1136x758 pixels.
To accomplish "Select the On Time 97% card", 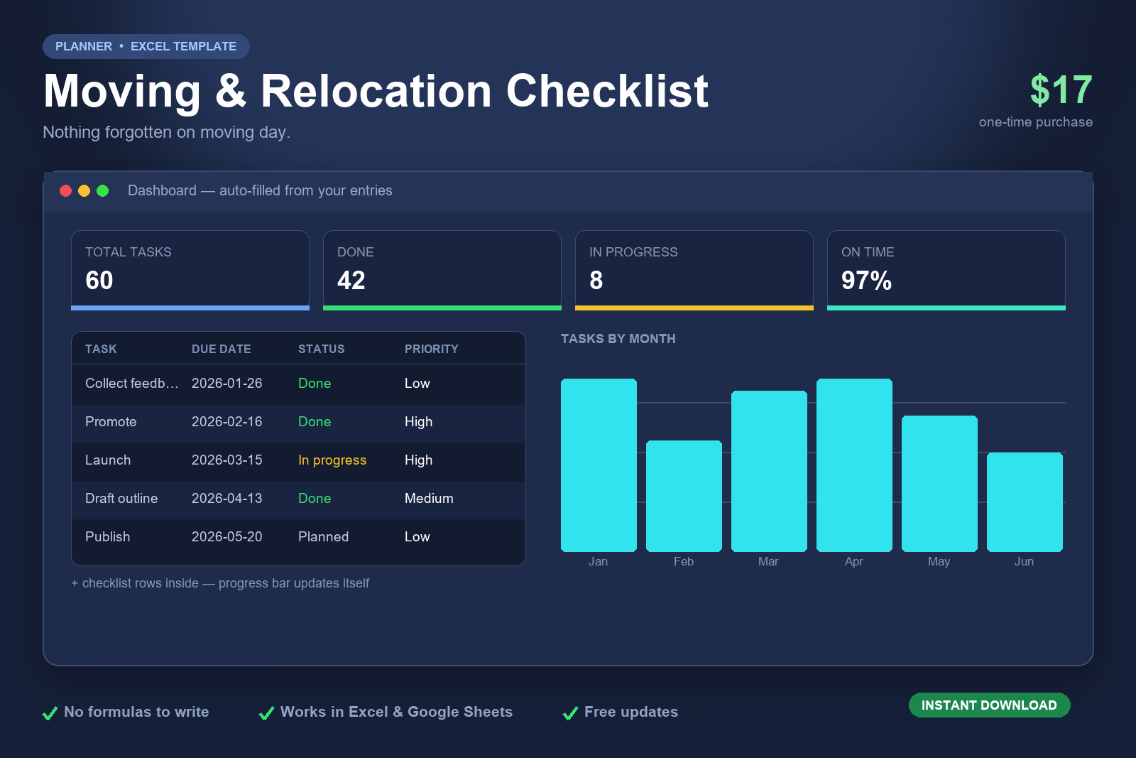I will point(946,270).
